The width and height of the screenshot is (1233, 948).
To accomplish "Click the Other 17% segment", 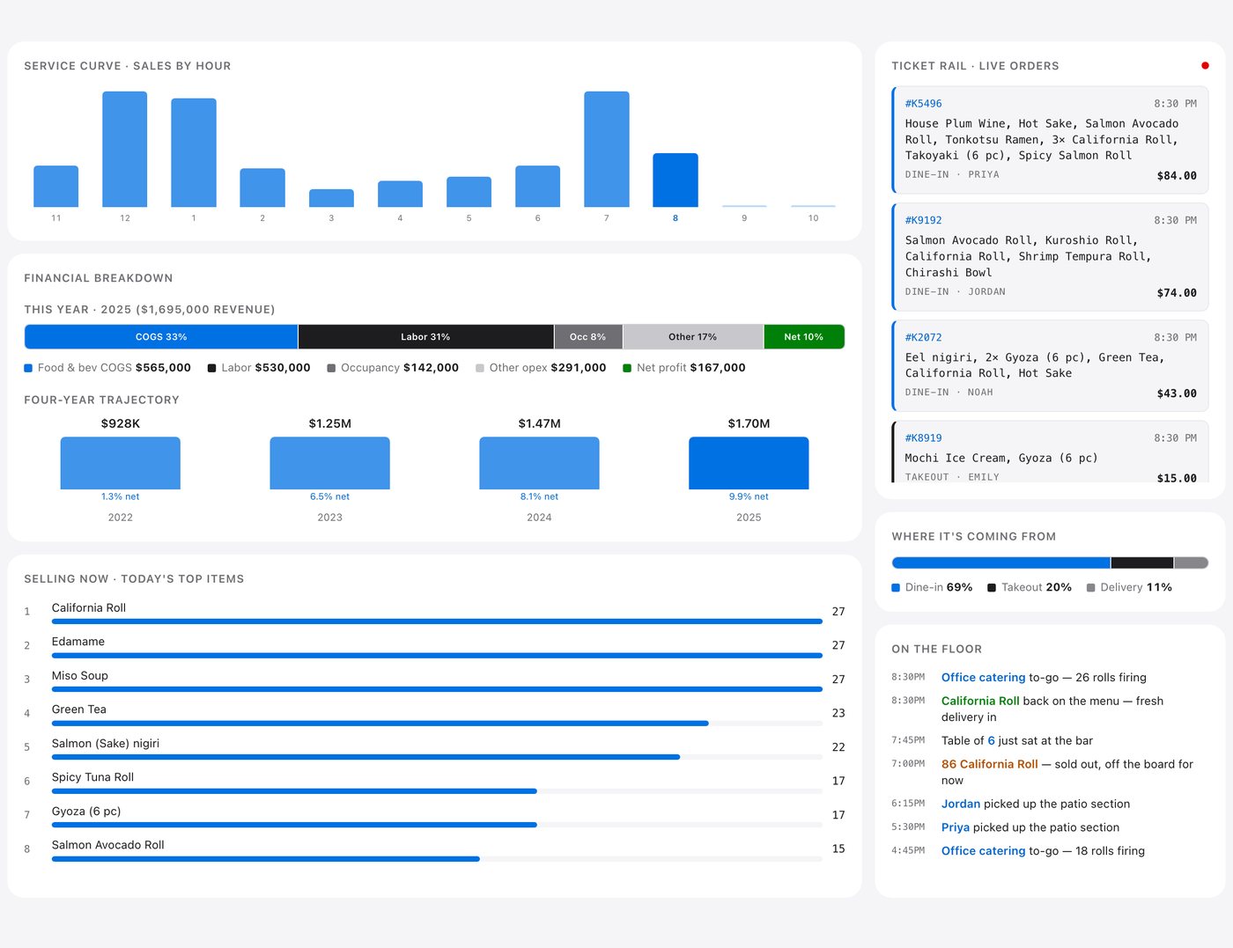I will point(693,337).
